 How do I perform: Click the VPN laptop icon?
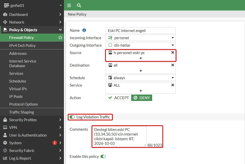click(5, 127)
